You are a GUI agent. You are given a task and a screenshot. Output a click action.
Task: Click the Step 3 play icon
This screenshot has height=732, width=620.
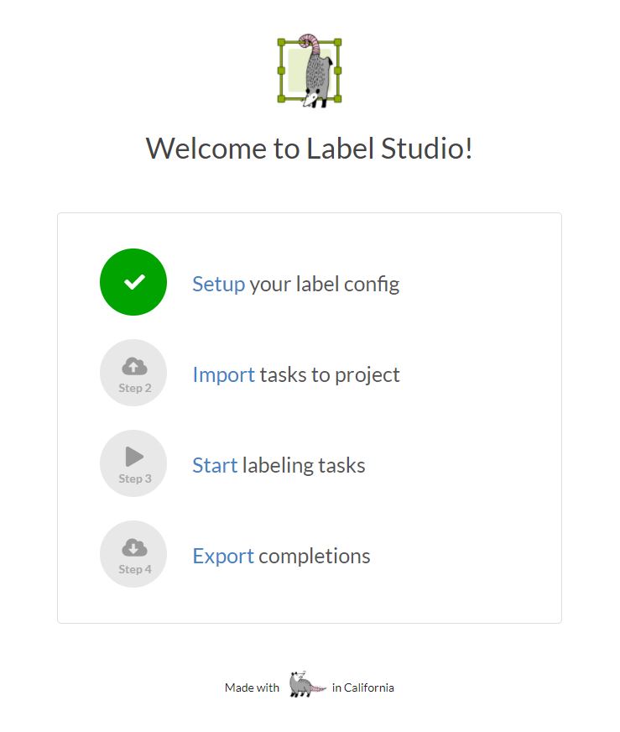click(134, 457)
